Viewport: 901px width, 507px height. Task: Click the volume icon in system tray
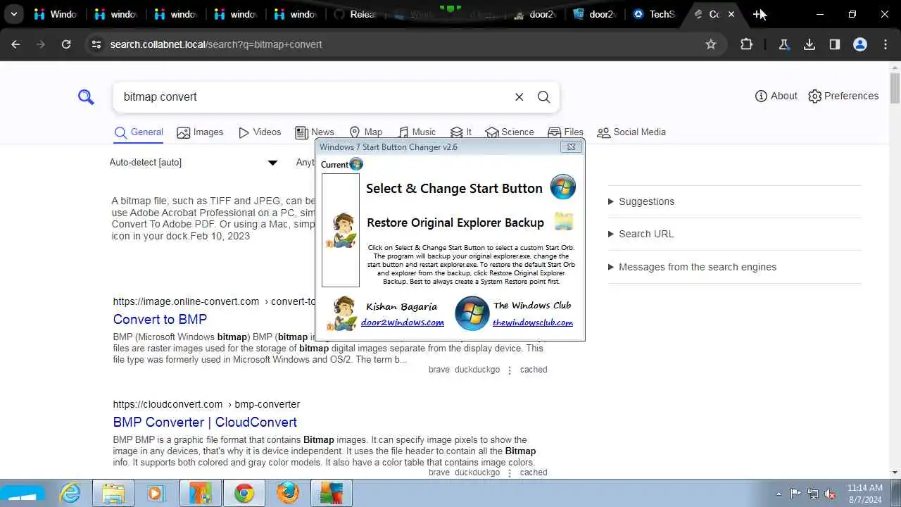830,494
